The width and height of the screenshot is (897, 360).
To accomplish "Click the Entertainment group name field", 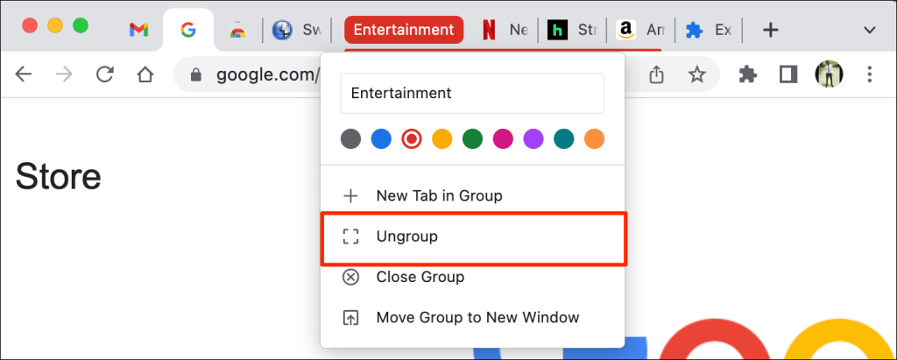I will click(x=473, y=93).
